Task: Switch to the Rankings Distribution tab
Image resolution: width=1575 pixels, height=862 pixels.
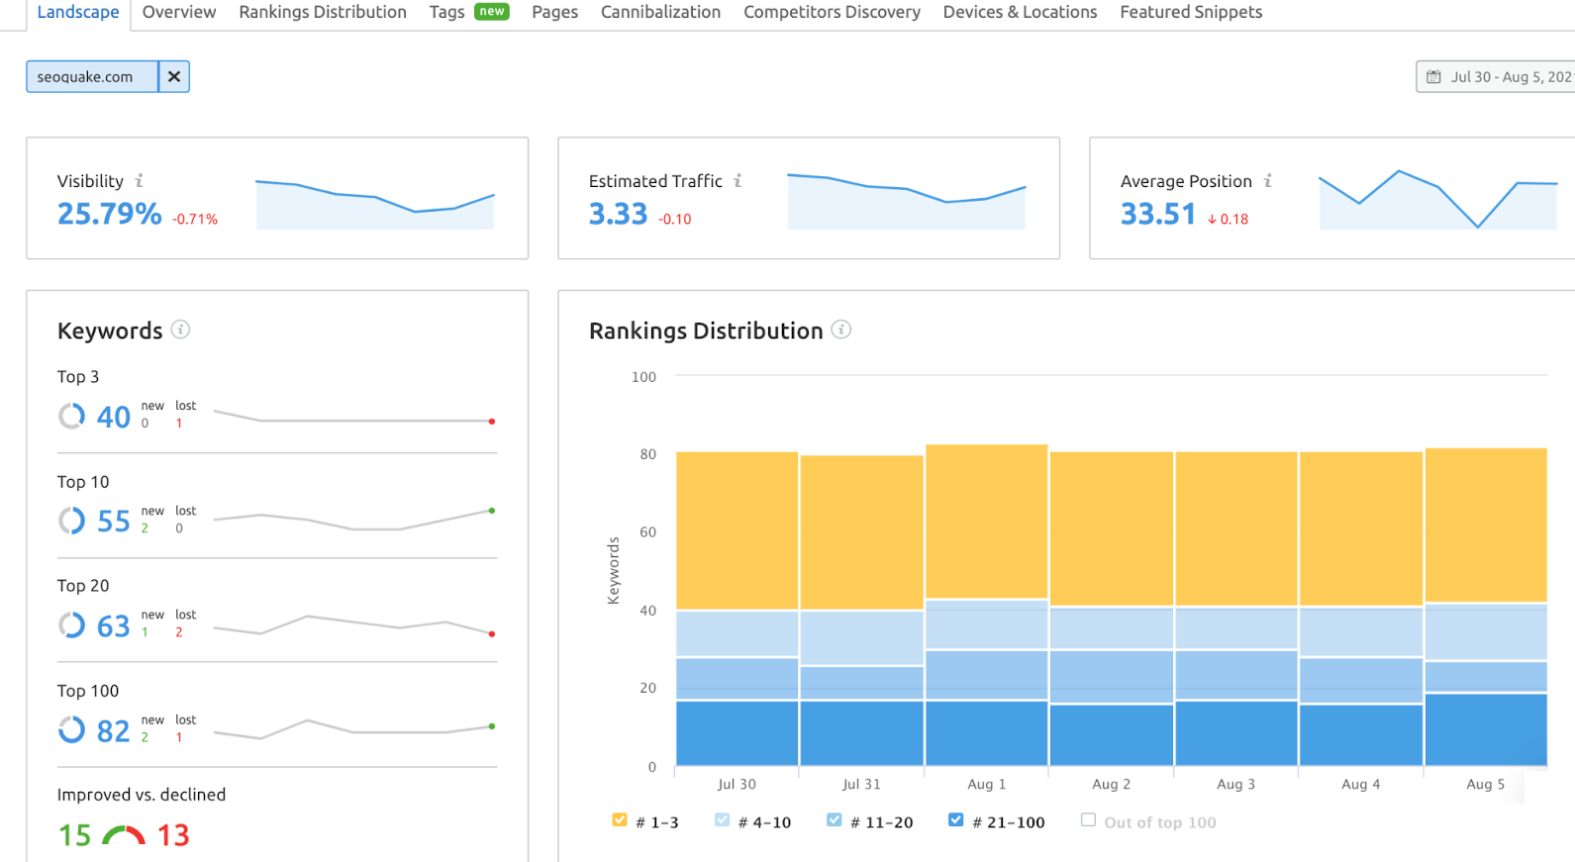Action: [323, 12]
